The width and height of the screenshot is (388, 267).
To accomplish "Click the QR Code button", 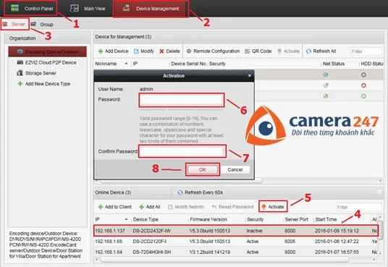I will pos(258,51).
